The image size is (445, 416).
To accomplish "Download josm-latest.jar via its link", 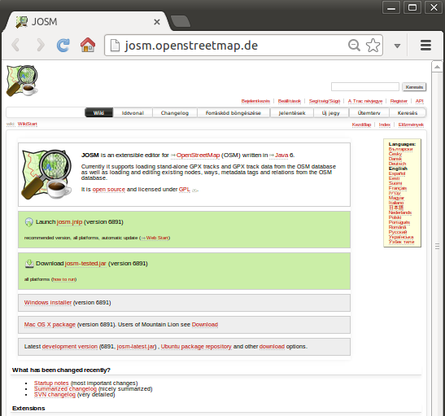I will click(136, 347).
